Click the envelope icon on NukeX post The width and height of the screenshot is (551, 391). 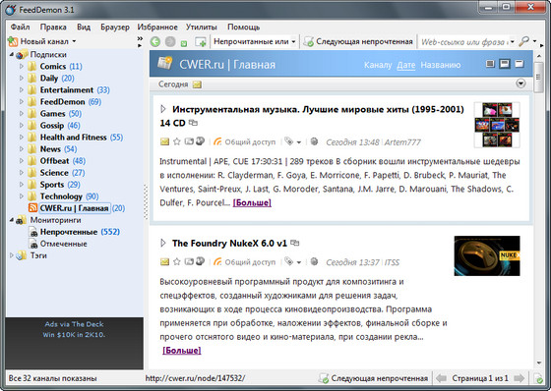pyautogui.click(x=164, y=262)
